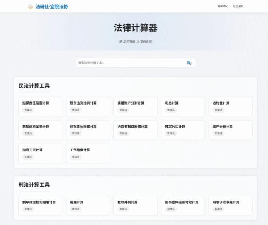Open 用户中心 in the top navigation
268x225 pixels.
click(223, 7)
